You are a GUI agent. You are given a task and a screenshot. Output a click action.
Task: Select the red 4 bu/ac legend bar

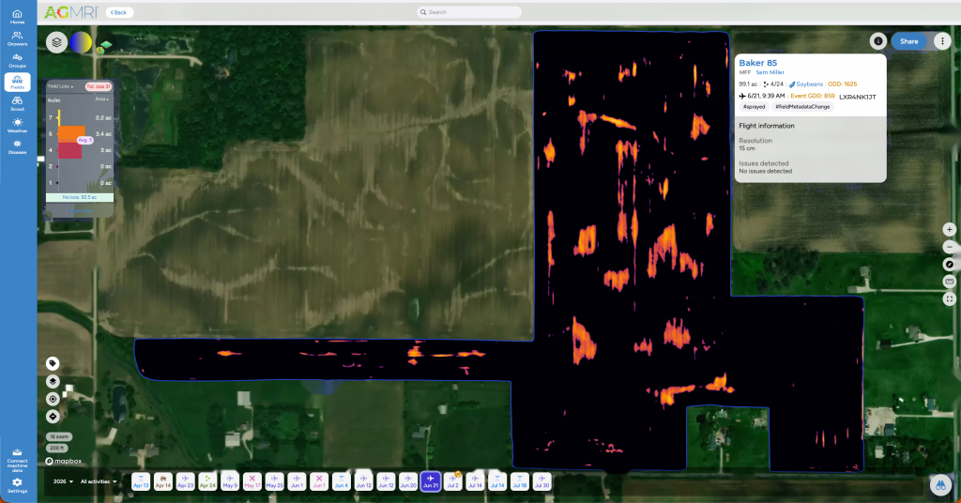(69, 150)
